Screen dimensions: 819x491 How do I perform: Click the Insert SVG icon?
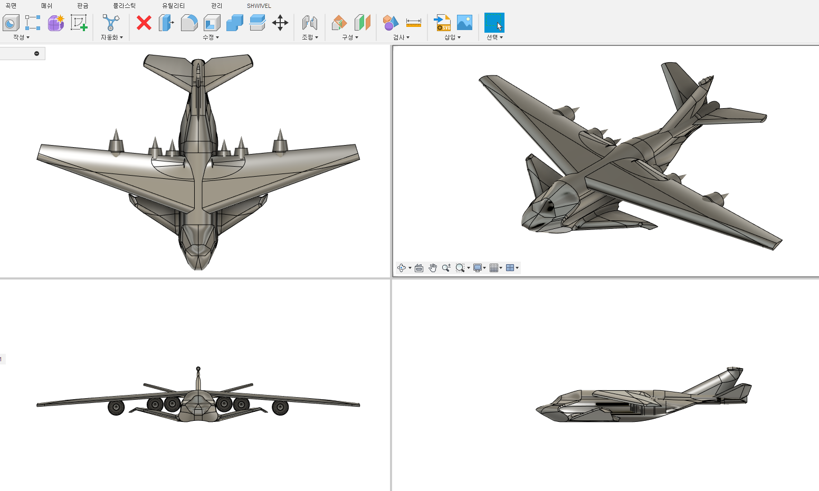(x=442, y=23)
